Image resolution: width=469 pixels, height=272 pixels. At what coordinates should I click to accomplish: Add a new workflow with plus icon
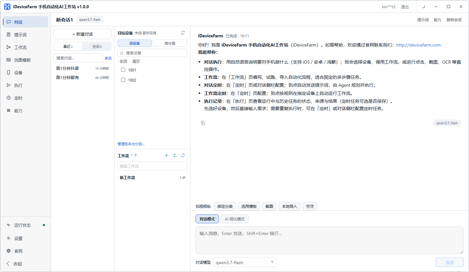point(166,156)
